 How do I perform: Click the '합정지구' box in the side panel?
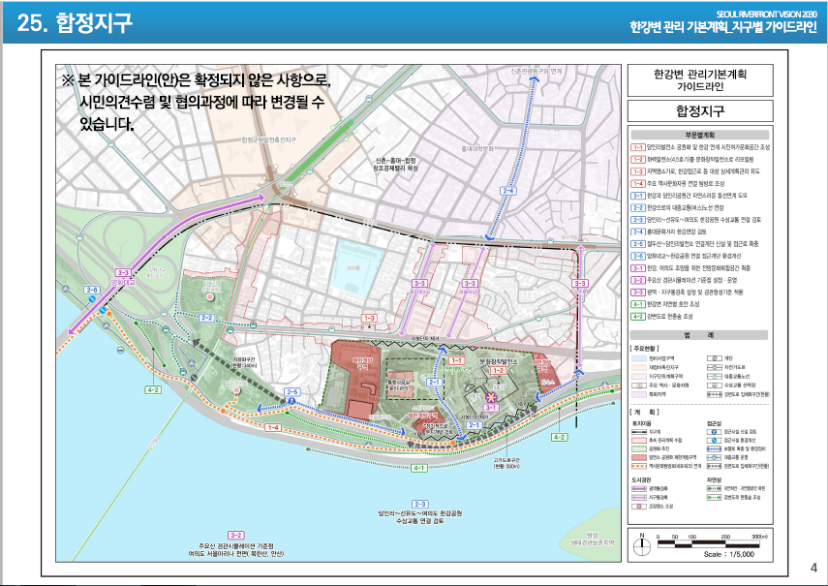(x=699, y=111)
